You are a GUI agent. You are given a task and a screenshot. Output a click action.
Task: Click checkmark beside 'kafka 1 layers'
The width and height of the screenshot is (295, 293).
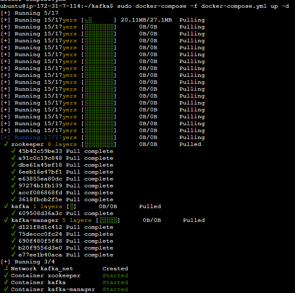(x=6, y=206)
